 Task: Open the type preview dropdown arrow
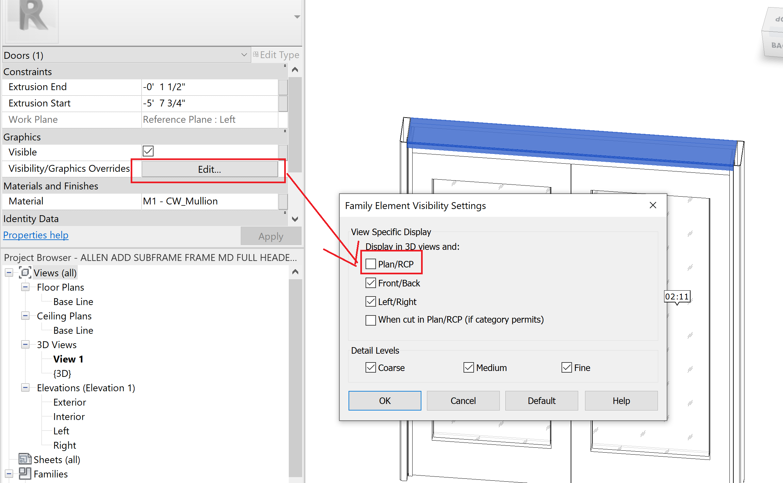(x=297, y=17)
